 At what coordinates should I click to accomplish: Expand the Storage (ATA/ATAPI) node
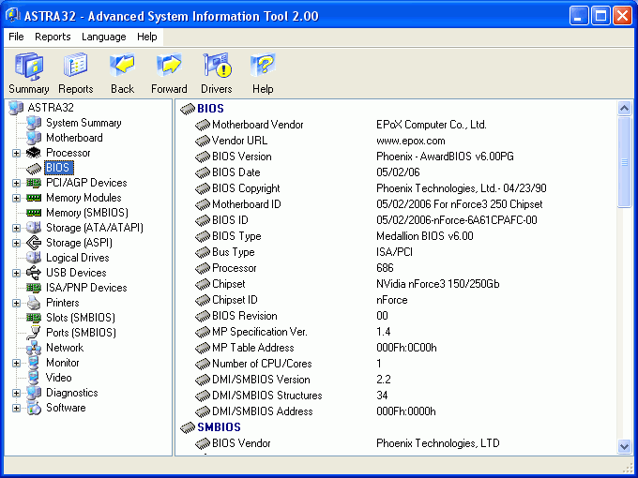pyautogui.click(x=16, y=228)
